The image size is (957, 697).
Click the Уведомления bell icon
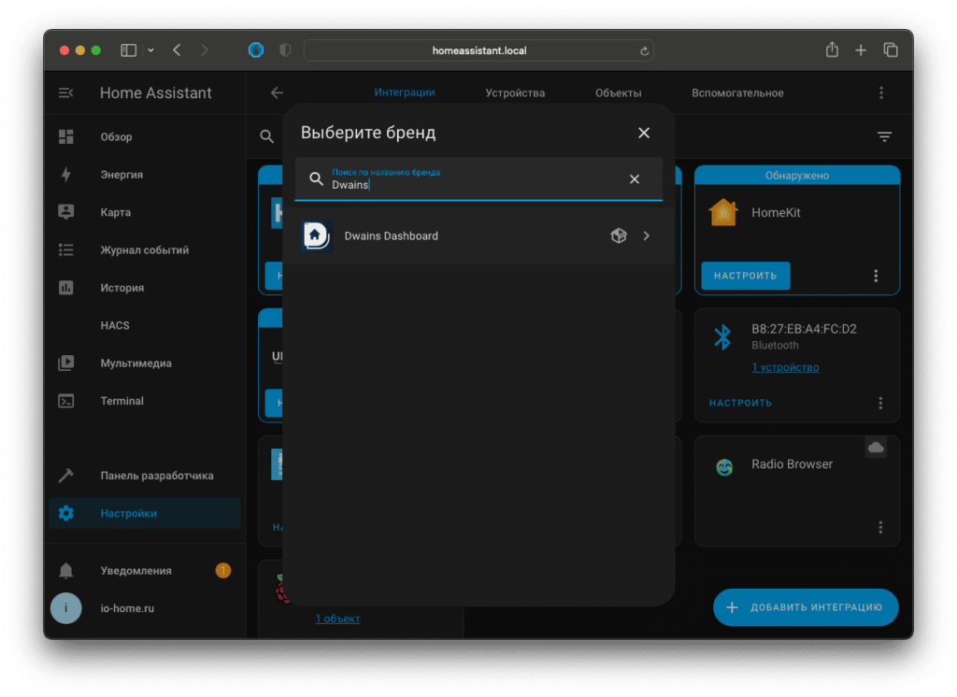coord(66,571)
